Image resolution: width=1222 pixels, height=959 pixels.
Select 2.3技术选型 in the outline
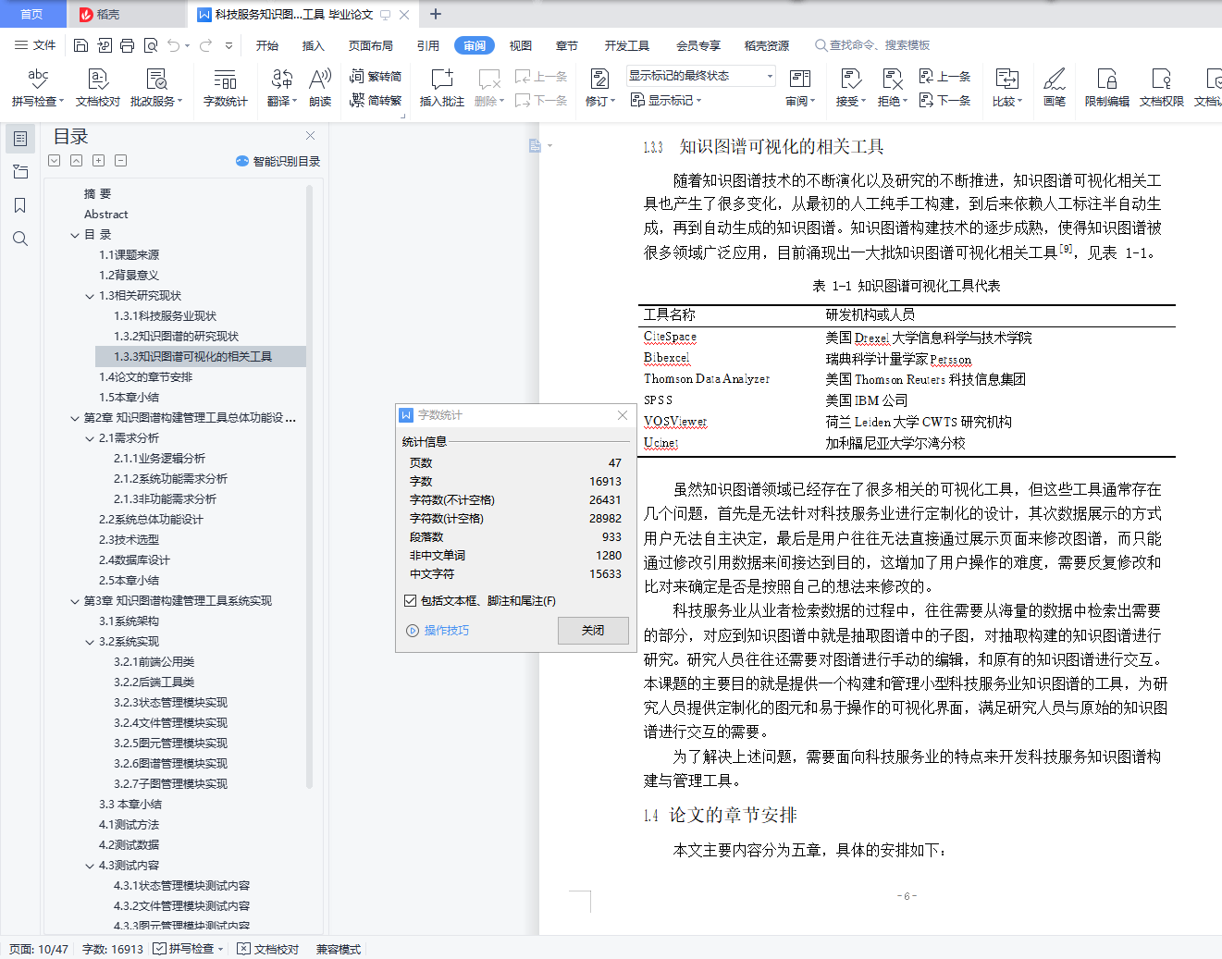130,540
